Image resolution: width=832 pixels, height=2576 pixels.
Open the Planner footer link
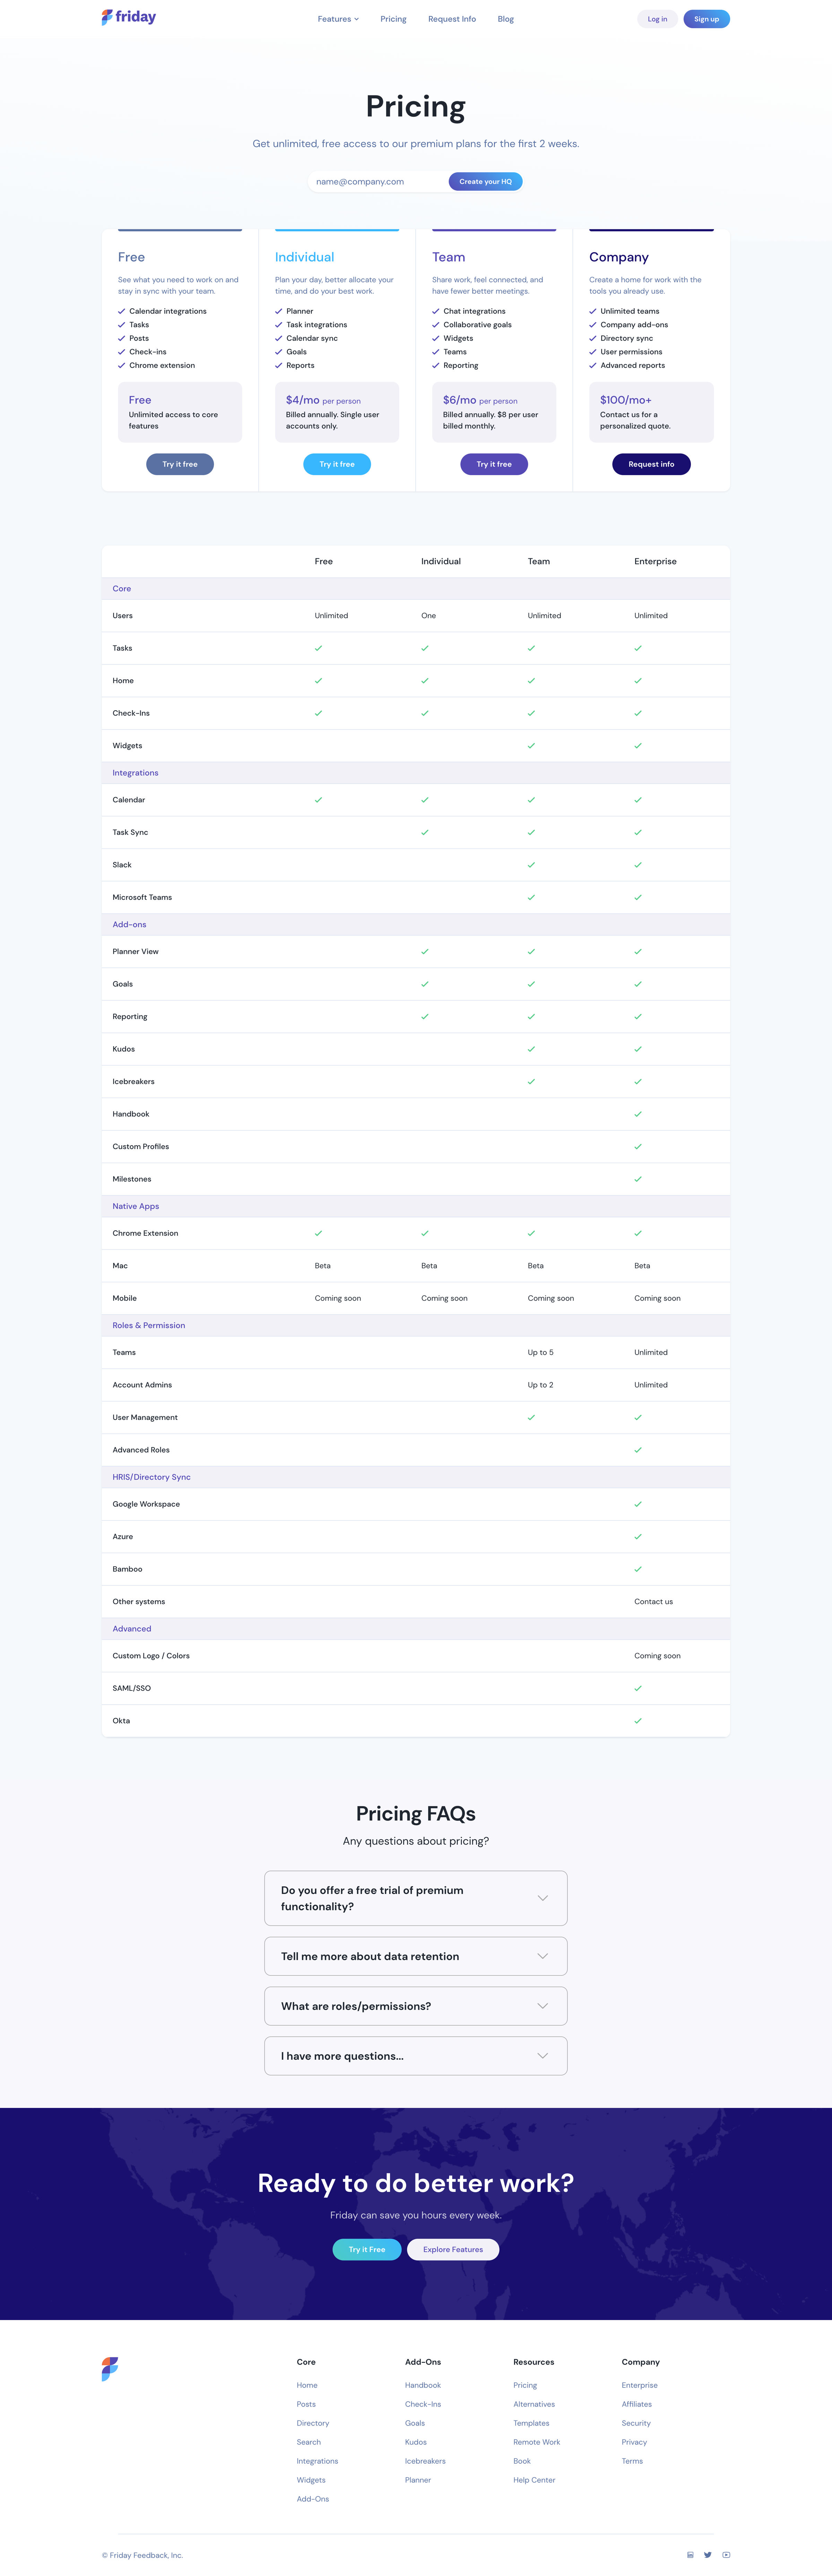(x=418, y=2480)
